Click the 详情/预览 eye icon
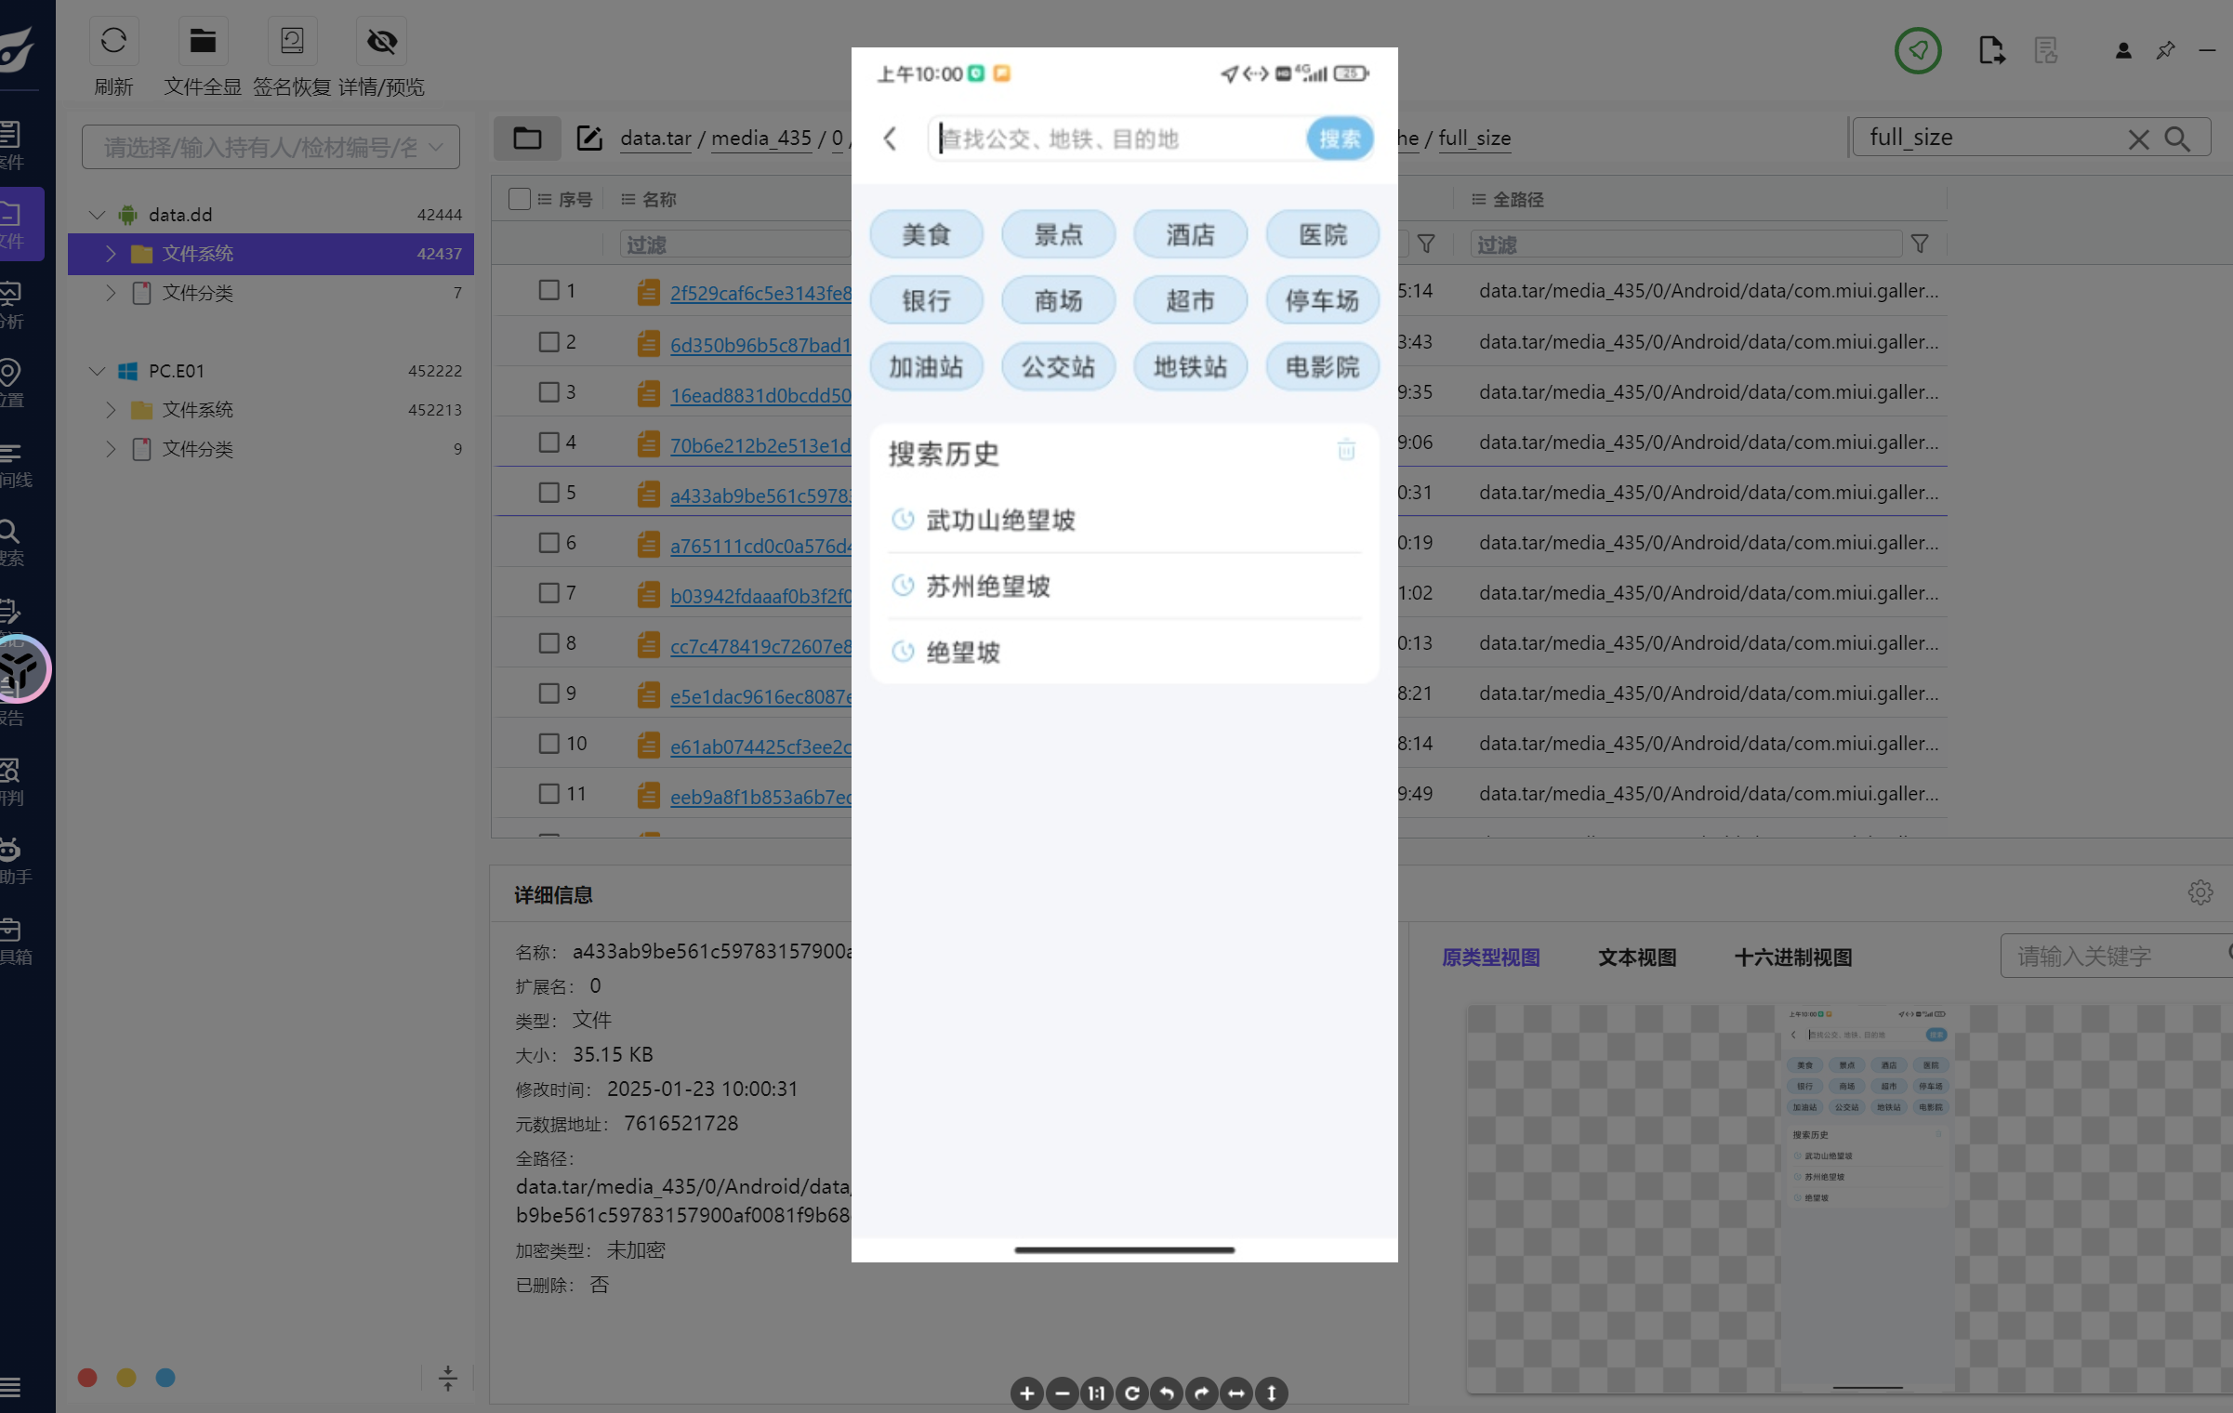2233x1413 pixels. pyautogui.click(x=381, y=42)
